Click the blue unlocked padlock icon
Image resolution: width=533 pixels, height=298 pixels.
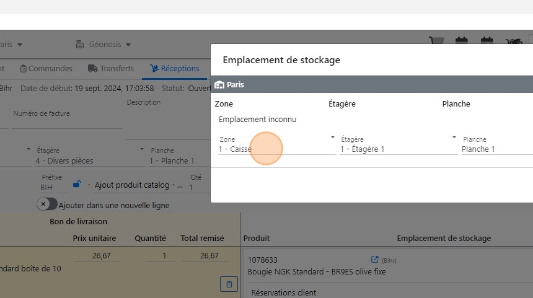77,184
